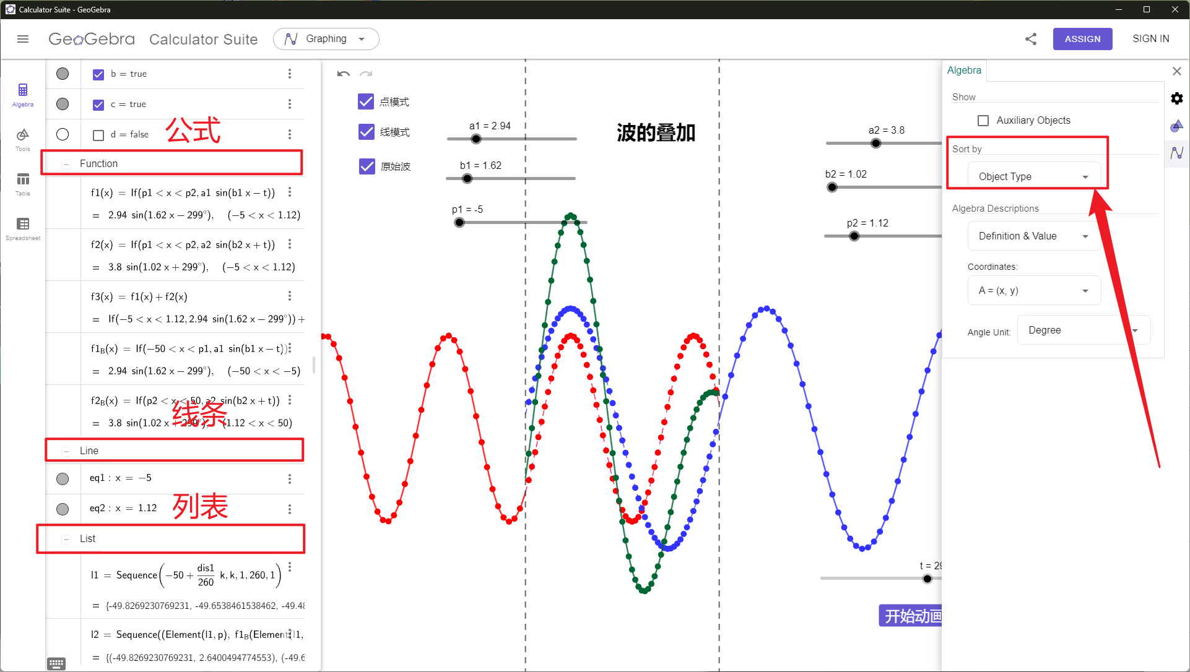This screenshot has width=1190, height=672.
Task: Uncheck the 原始波 checkbox
Action: (x=367, y=166)
